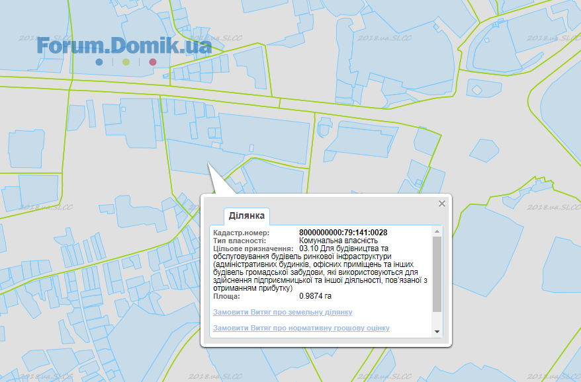Click the Forum.Domik.ua logo text
Image resolution: width=581 pixels, height=382 pixels.
click(x=124, y=46)
